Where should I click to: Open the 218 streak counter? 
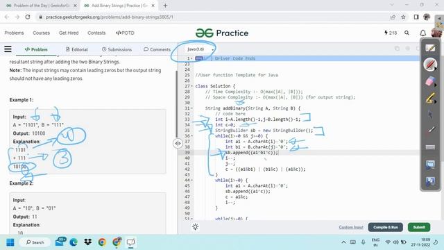(391, 33)
